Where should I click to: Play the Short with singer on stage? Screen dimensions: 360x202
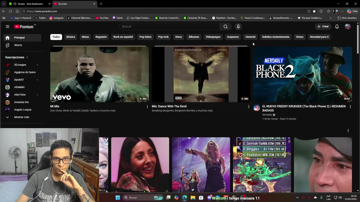click(x=201, y=165)
